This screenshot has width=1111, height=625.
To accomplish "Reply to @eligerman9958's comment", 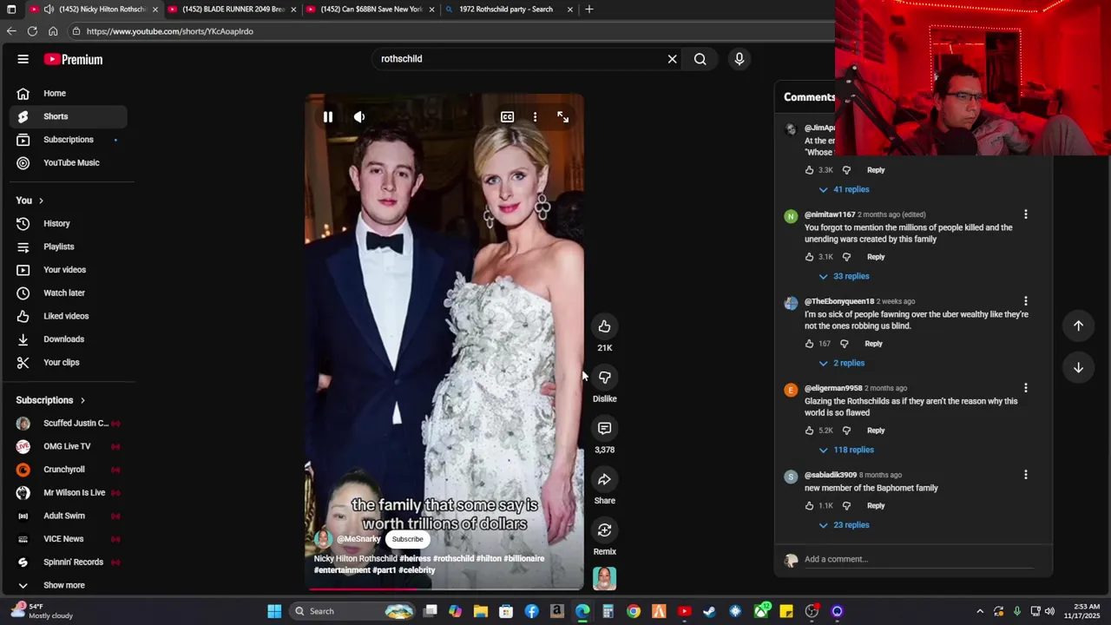I will [876, 431].
